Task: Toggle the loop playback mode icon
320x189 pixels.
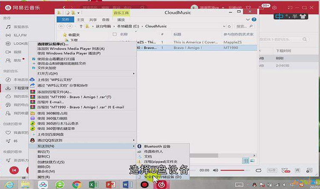Action: tap(258, 170)
